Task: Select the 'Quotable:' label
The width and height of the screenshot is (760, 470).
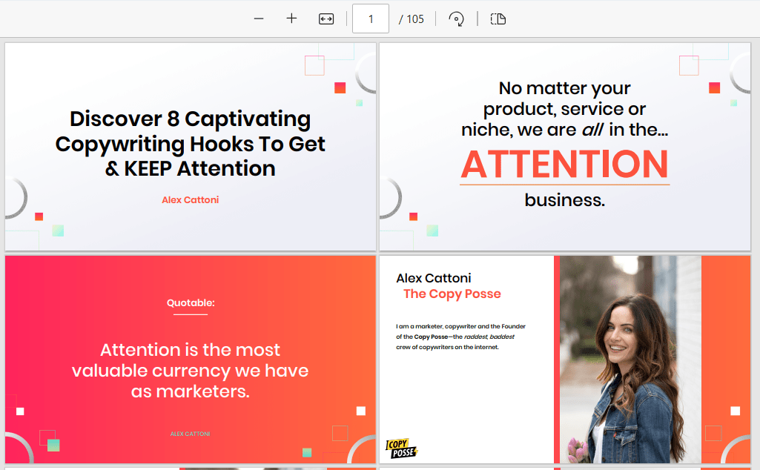Action: click(191, 303)
